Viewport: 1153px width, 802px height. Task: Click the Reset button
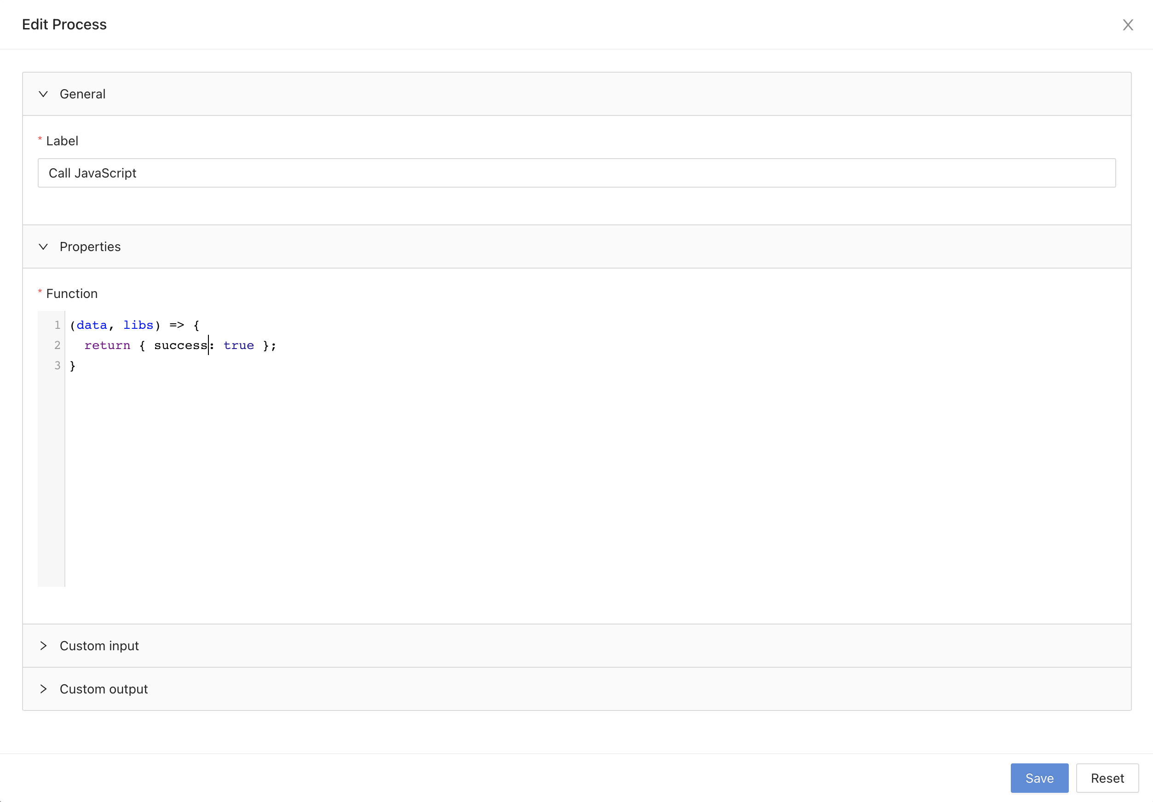[1107, 778]
